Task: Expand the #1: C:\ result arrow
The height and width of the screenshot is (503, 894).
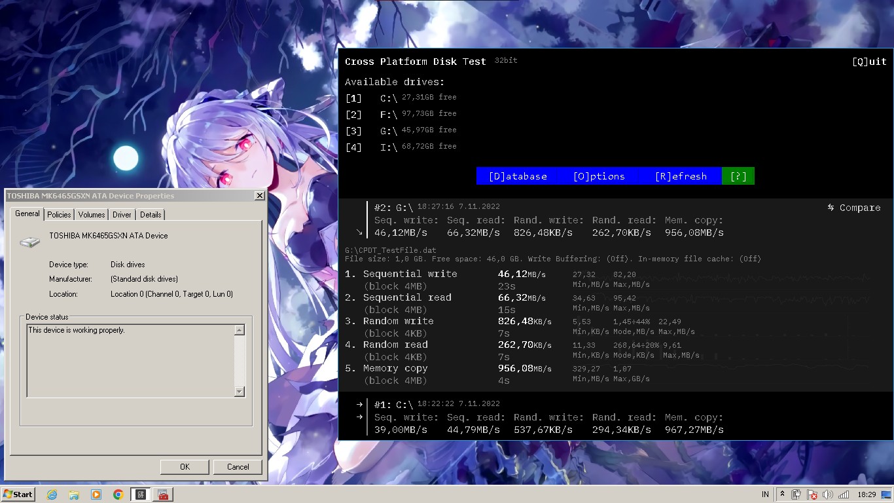Action: point(359,404)
